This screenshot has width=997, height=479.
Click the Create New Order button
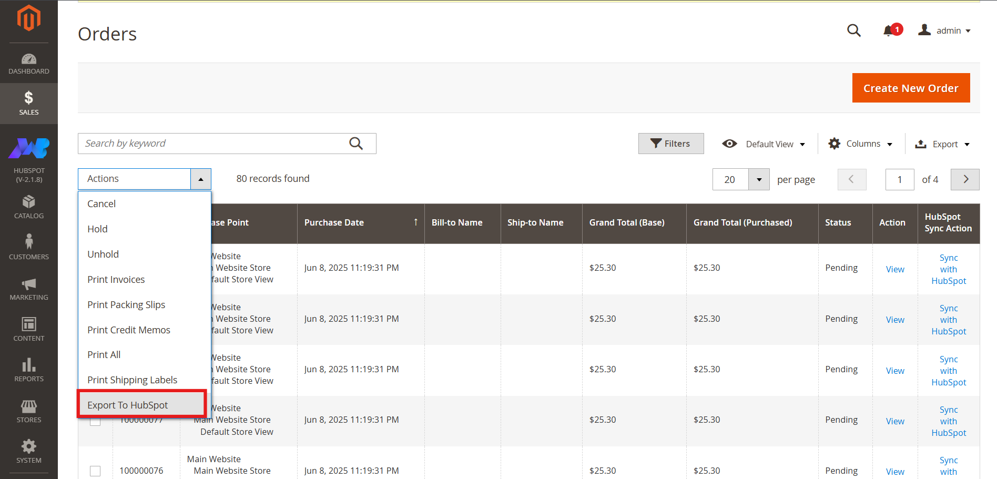tap(911, 88)
